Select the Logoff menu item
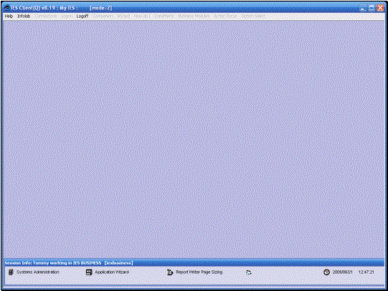The height and width of the screenshot is (291, 388). coord(82,16)
